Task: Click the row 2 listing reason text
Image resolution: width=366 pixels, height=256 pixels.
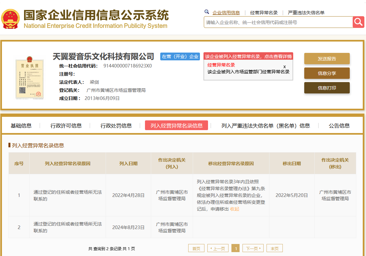Action: [x=68, y=227]
